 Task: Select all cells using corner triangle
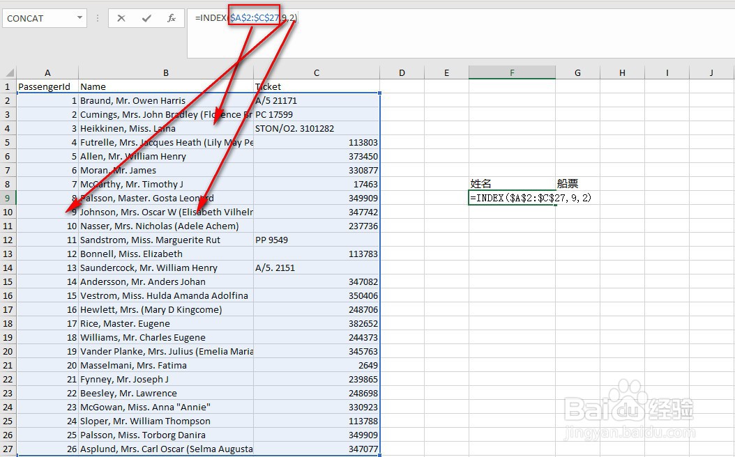8,72
